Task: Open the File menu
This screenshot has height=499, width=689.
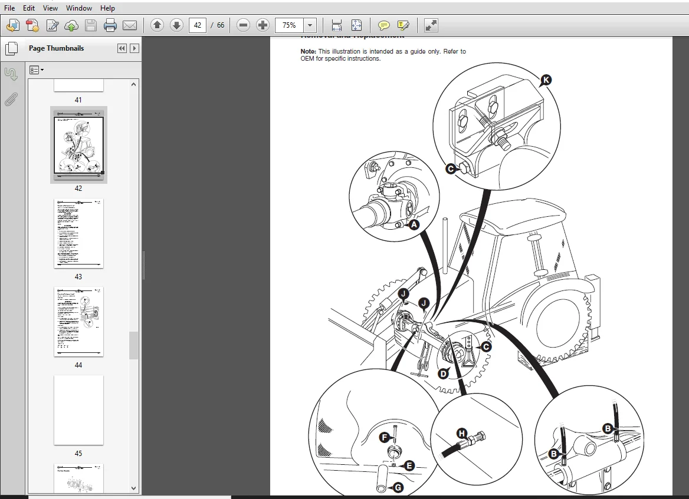Action: (x=9, y=8)
